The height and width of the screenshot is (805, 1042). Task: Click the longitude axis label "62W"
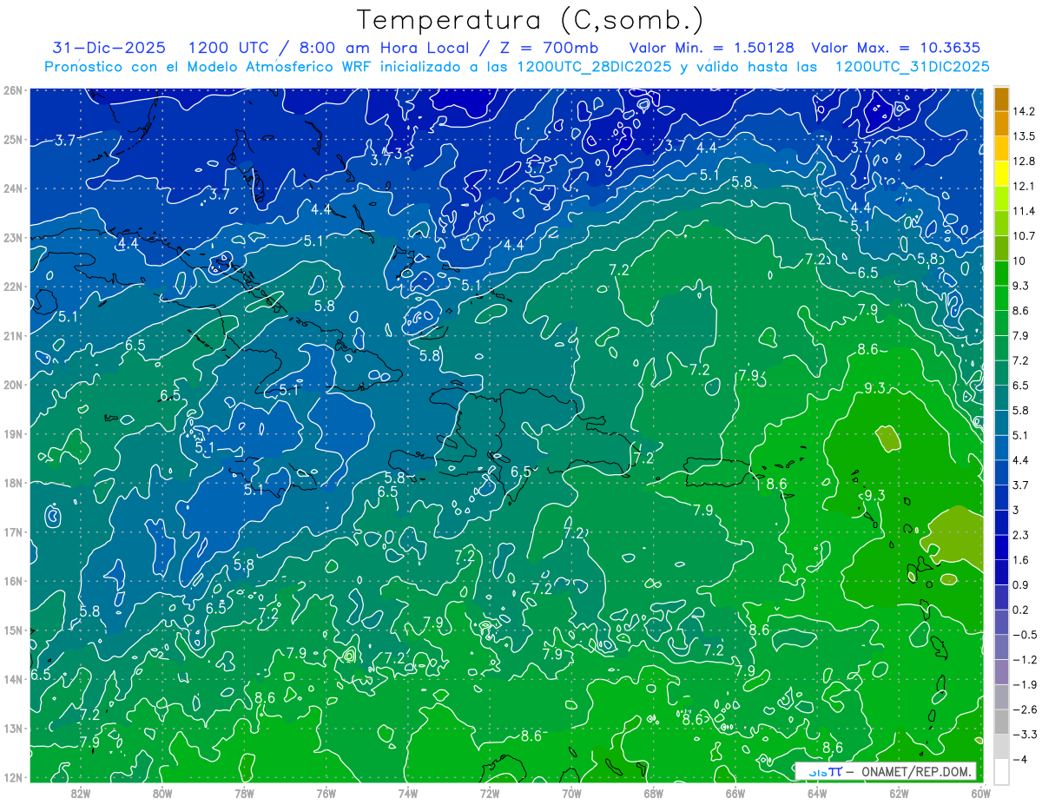(899, 792)
